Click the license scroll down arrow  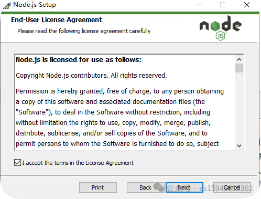(239, 145)
